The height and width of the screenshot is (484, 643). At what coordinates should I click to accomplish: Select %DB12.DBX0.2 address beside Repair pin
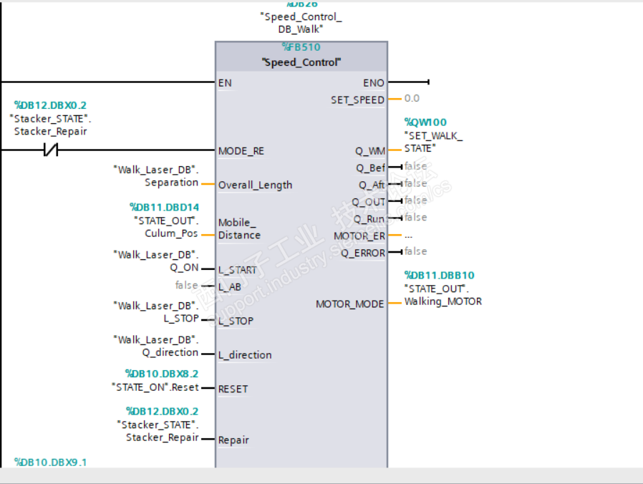point(162,412)
